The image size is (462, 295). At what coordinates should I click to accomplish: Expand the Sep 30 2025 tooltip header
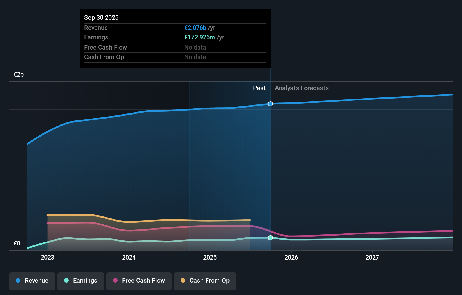tap(101, 17)
